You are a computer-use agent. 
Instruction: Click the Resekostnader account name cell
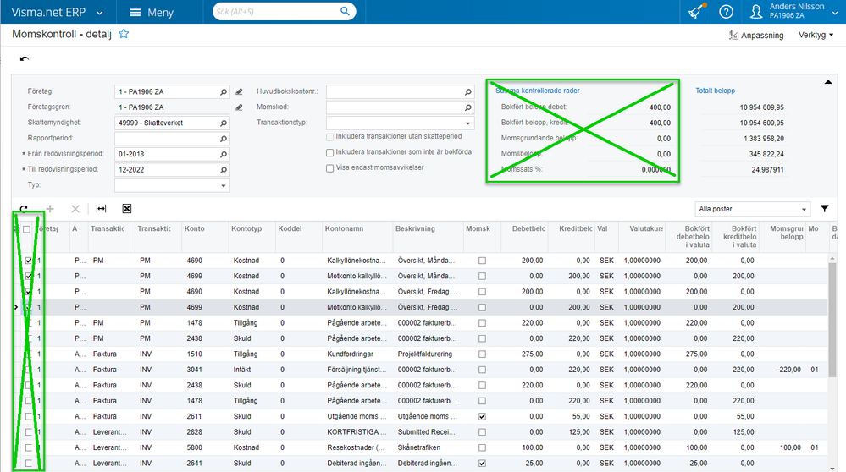[x=356, y=447]
